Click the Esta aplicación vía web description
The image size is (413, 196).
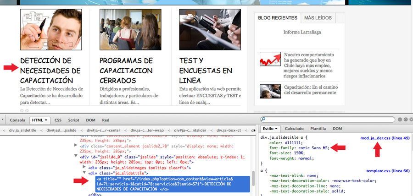click(x=210, y=96)
